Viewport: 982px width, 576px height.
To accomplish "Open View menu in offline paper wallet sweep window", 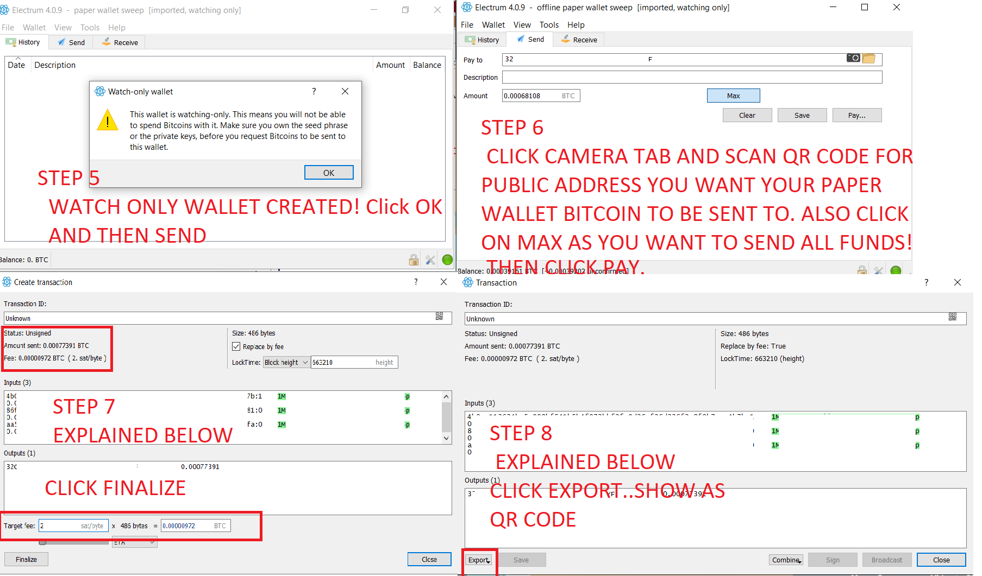I will pos(522,24).
